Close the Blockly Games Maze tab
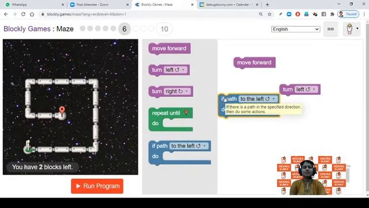The image size is (369, 208). coord(192,5)
